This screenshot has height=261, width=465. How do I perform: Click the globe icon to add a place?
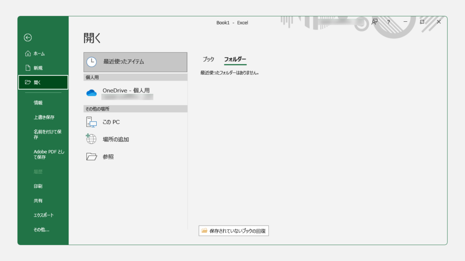tap(91, 139)
